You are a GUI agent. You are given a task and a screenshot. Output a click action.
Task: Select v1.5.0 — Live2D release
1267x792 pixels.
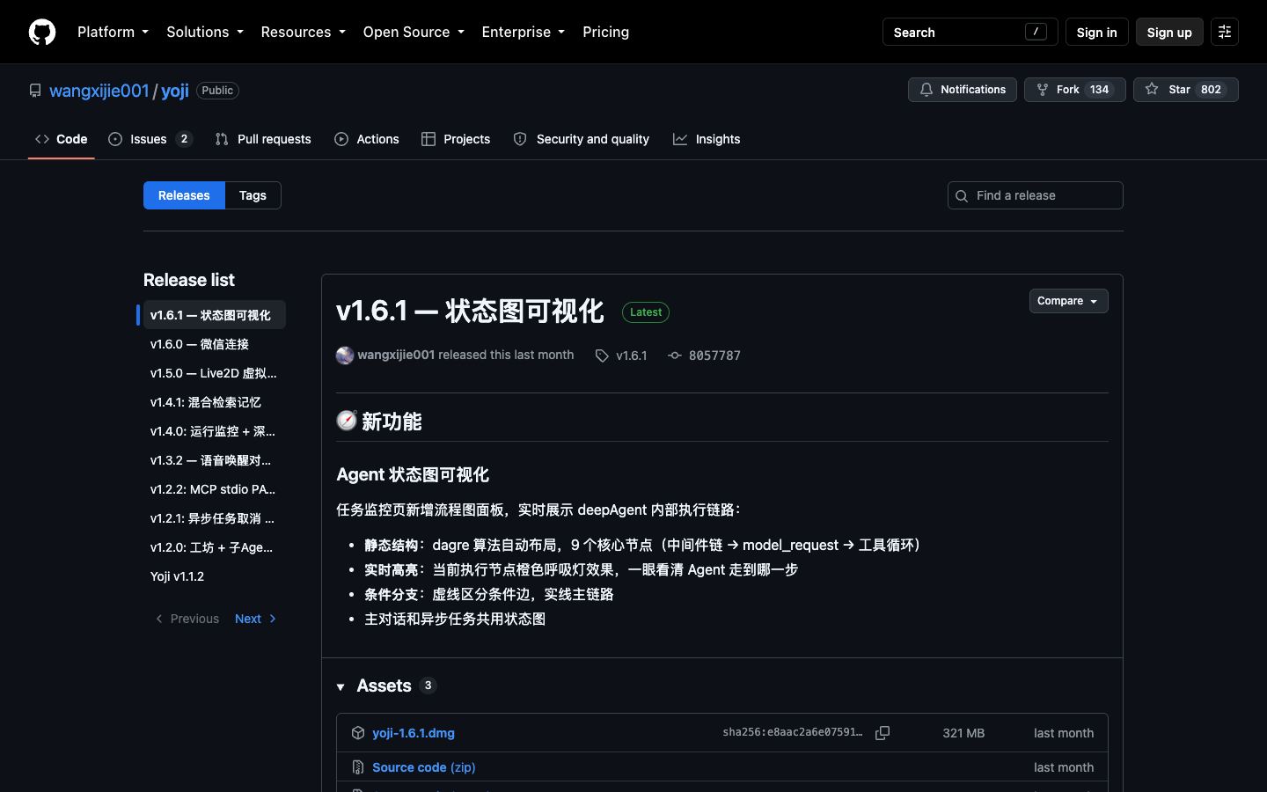pyautogui.click(x=215, y=373)
